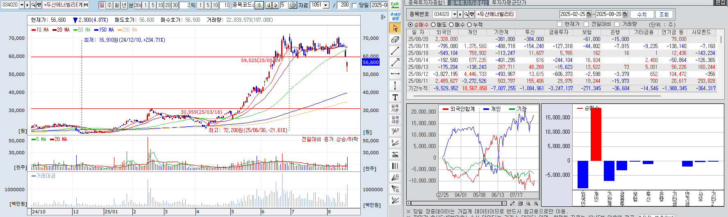
Task: Click the left arrow navigation icon
Action: click(x=268, y=5)
